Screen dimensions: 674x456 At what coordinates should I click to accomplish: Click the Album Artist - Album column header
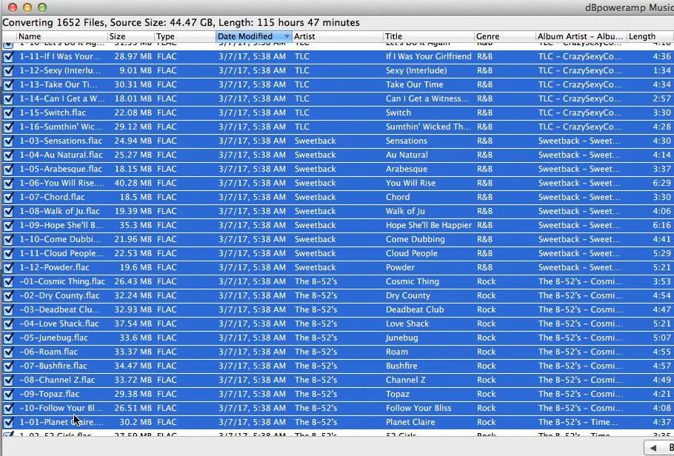pos(581,36)
